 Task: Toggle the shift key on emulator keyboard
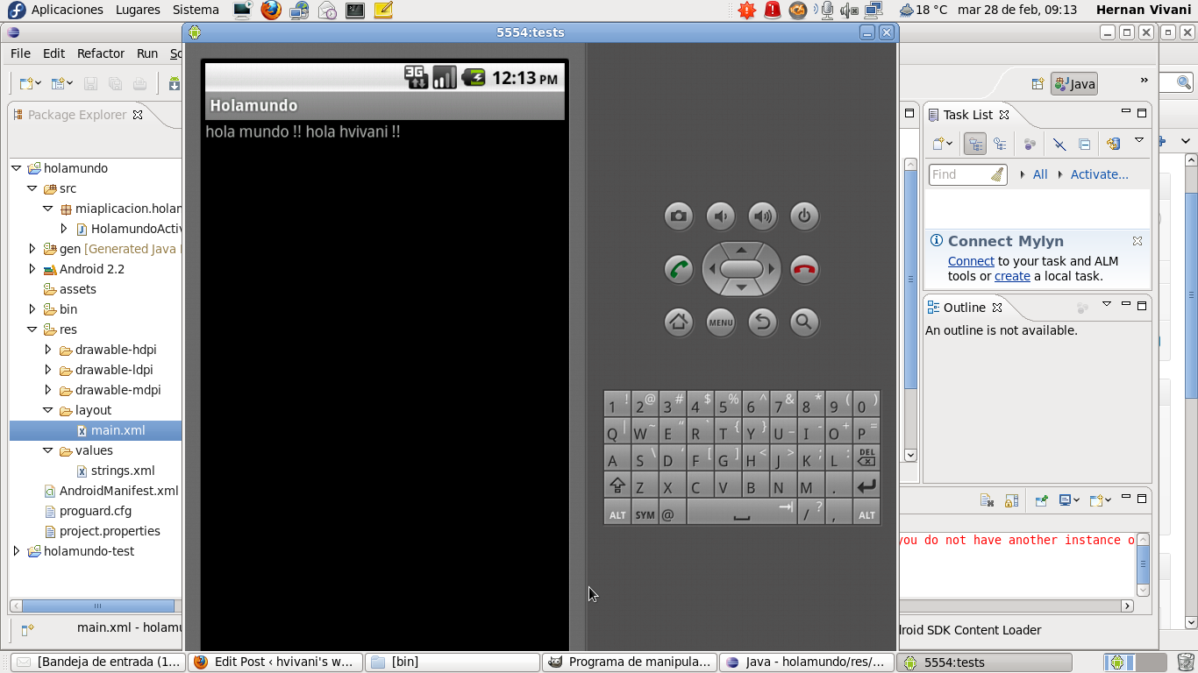coord(617,486)
